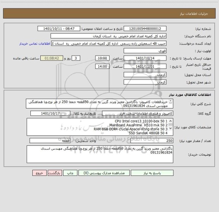This screenshot has width=219, height=212.
Task: Click the 'بازگشت' back button
Action: pyautogui.click(x=55, y=173)
